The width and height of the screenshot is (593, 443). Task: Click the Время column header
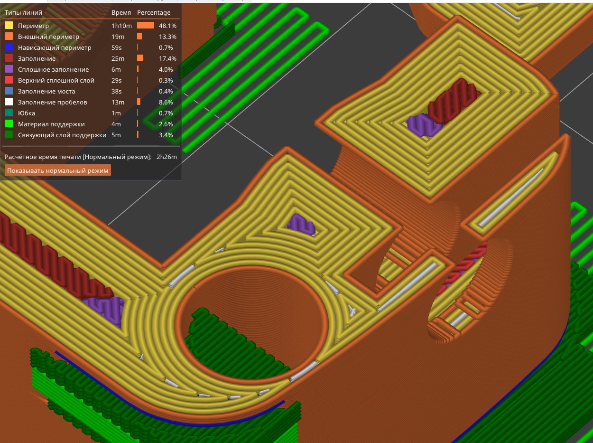(x=121, y=12)
